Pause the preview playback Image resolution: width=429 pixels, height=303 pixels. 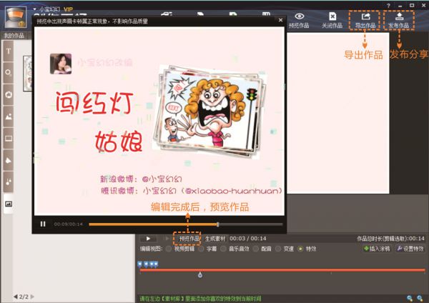(x=43, y=224)
